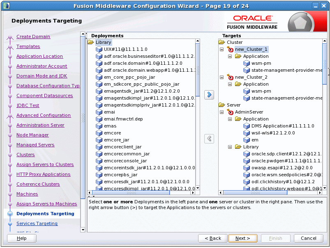Click the cube icon next to DMS Application#11.1.1.1.0

247,126
